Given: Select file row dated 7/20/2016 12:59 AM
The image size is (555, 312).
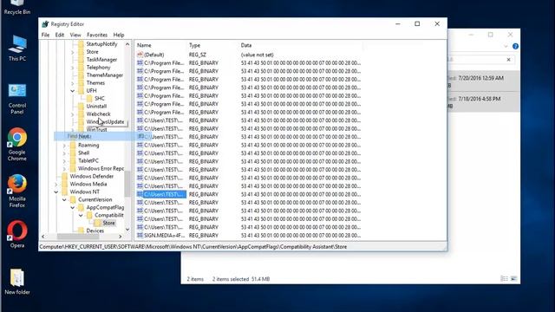Looking at the screenshot, I should (484, 81).
